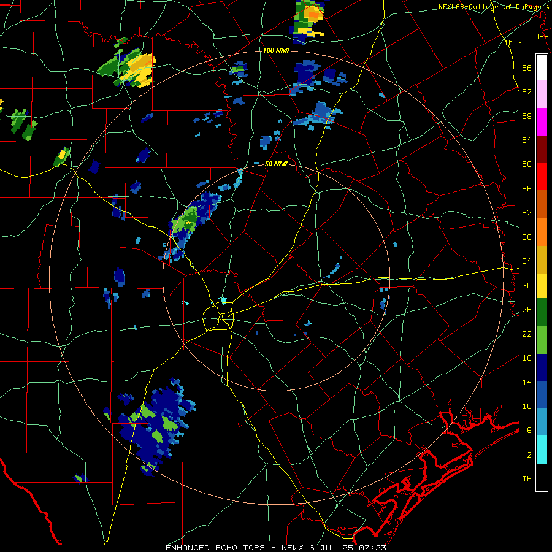Image resolution: width=552 pixels, height=552 pixels.
Task: Click the dark orange 42–46 legend swatch
Action: [542, 204]
